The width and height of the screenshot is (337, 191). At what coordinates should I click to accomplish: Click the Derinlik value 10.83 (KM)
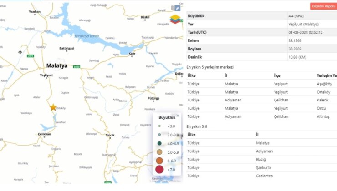coord(297,57)
